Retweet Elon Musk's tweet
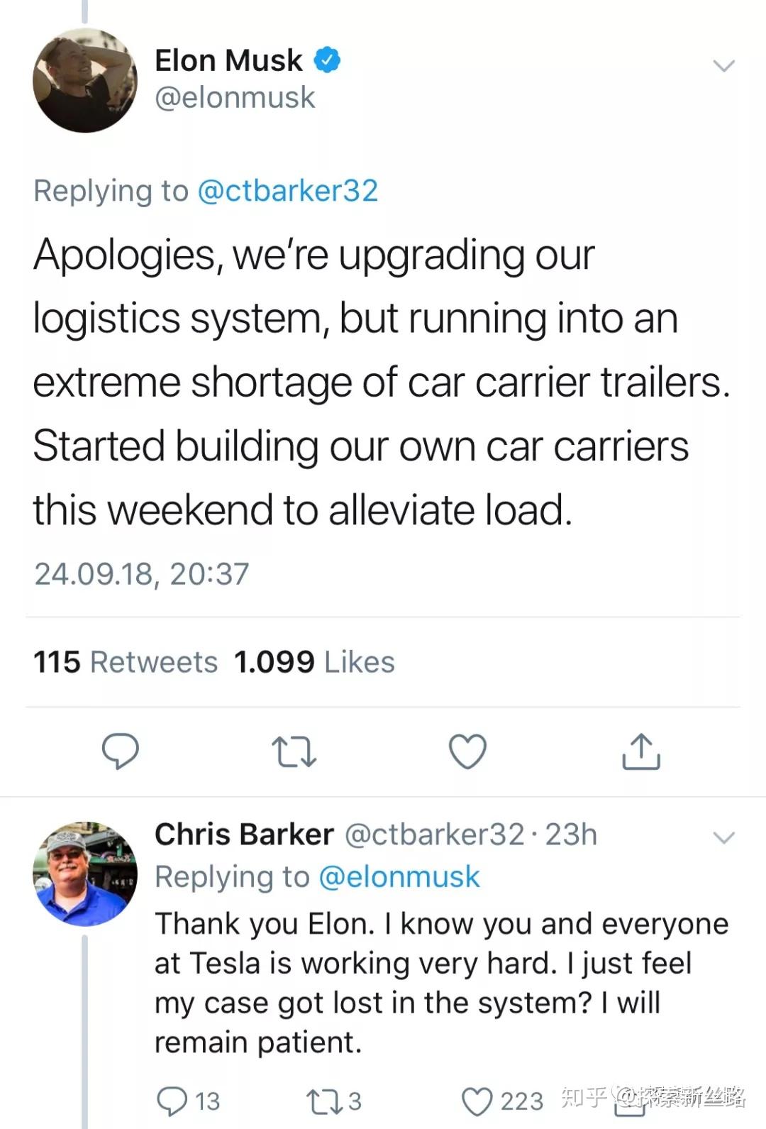 coord(294,751)
